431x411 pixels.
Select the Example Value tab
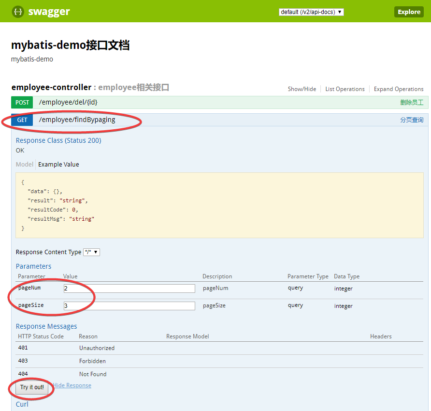tap(58, 164)
